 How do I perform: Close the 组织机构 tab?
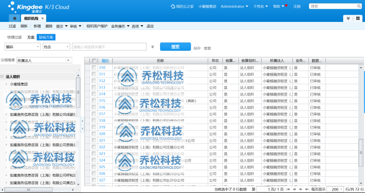click(42, 19)
